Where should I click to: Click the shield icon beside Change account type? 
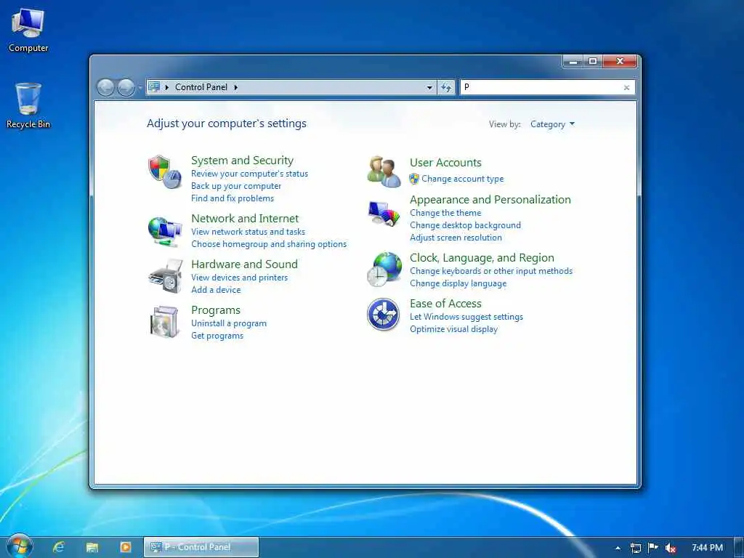[x=413, y=179]
